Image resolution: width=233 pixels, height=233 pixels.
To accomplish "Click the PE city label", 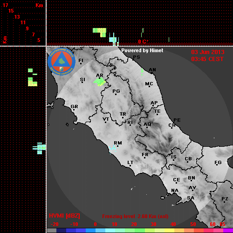I will tap(177, 120).
